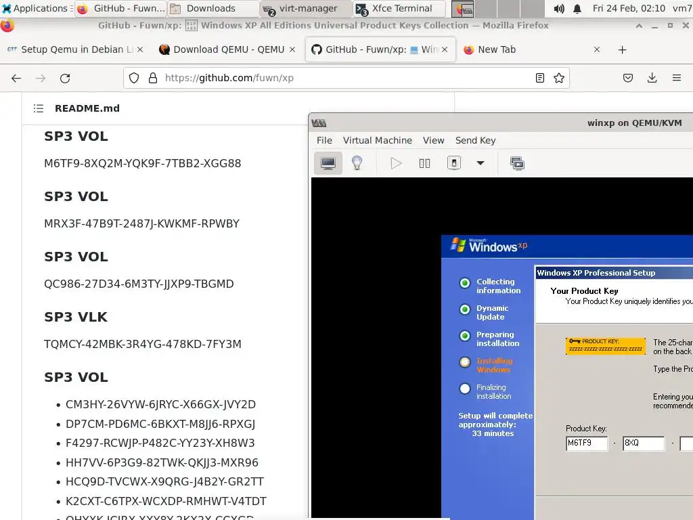Click clock showing Fri 24 Feb, 02:10

[629, 8]
